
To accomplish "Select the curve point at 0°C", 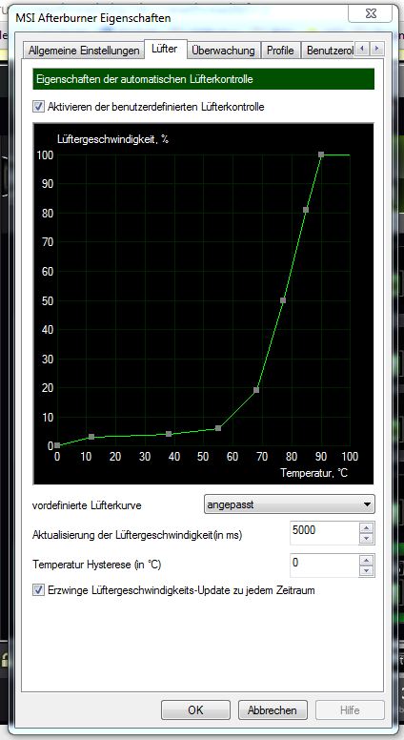I will (57, 445).
